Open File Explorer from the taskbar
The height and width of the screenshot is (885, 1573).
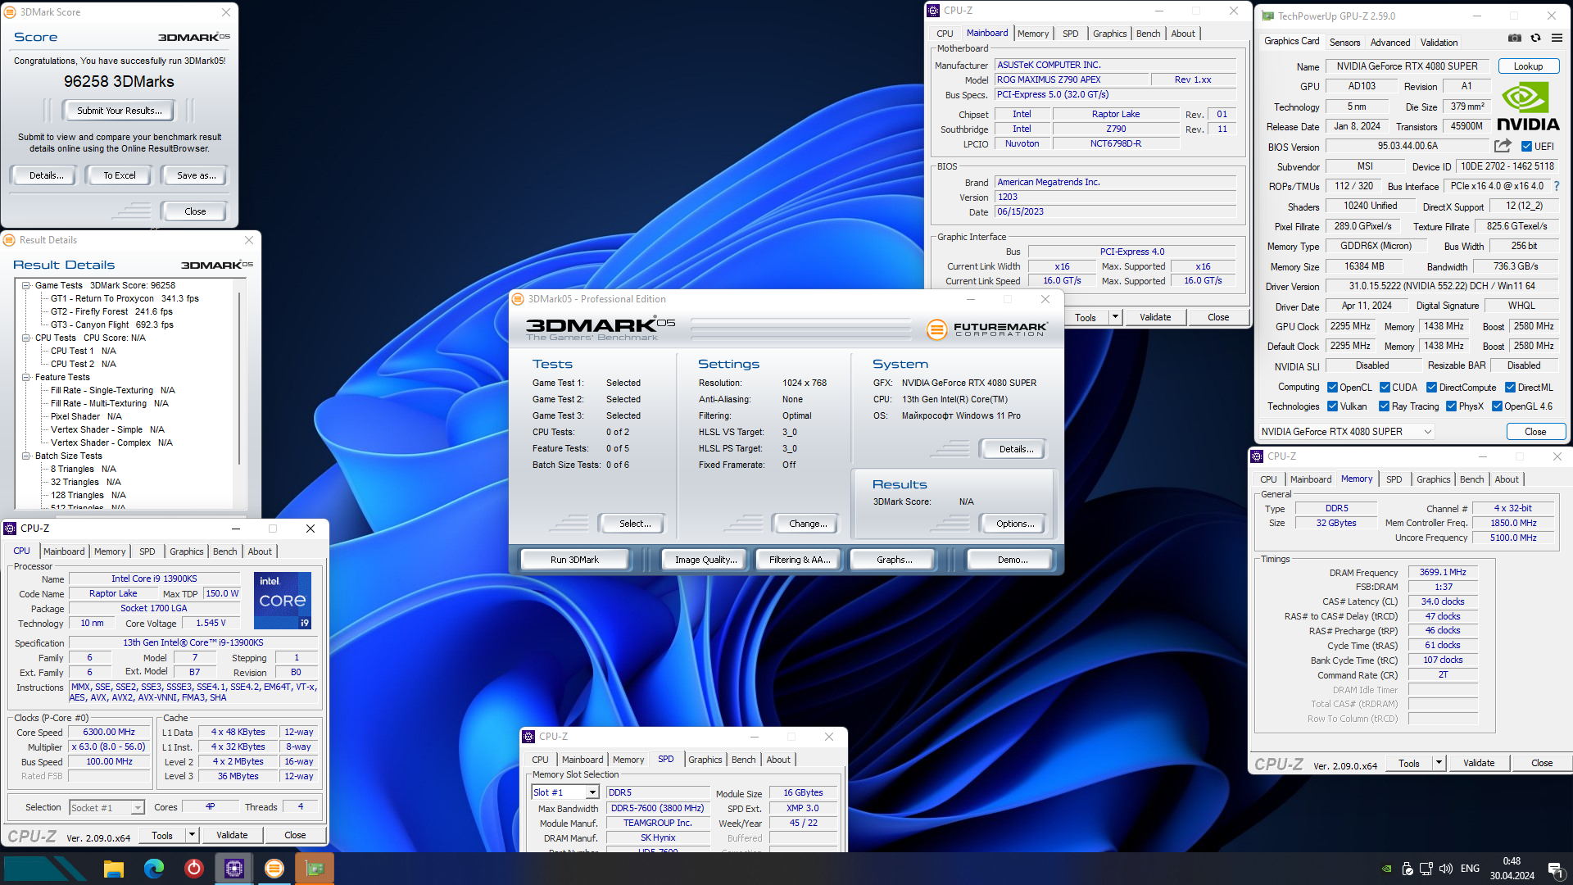click(x=113, y=869)
